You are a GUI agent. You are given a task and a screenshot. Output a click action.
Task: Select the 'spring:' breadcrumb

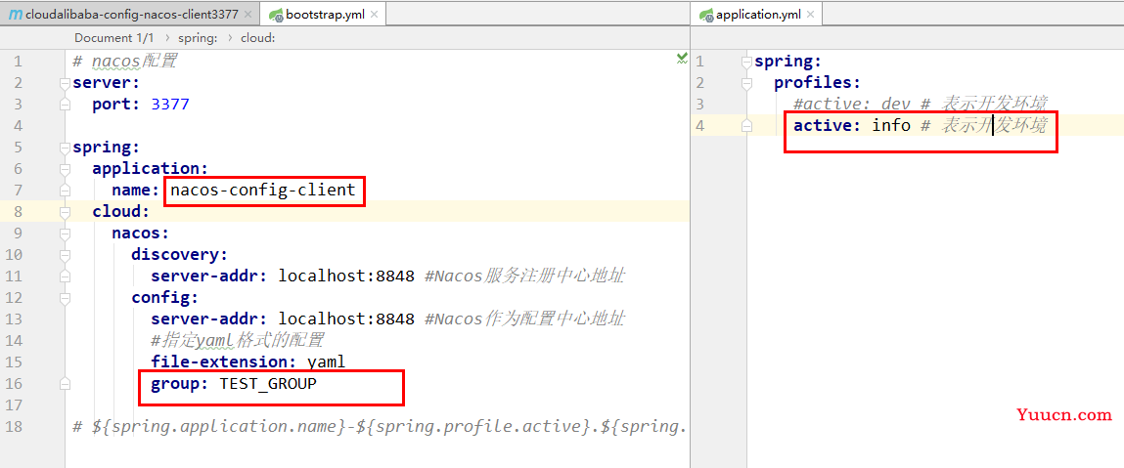click(197, 37)
